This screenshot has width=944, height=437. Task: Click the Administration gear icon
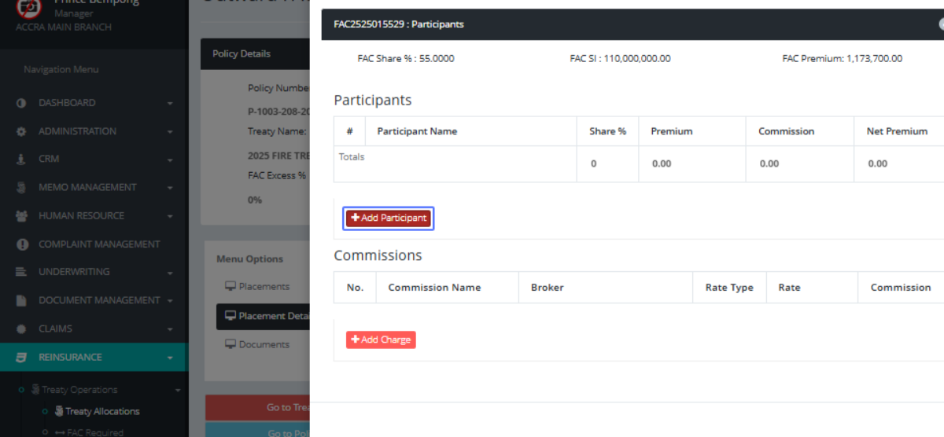coord(21,131)
